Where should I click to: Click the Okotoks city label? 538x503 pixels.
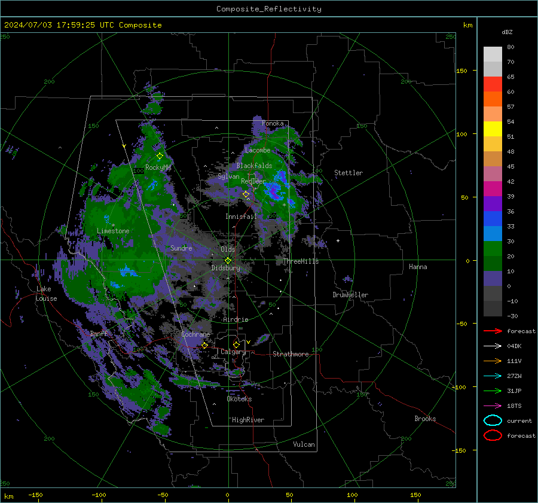tap(239, 399)
